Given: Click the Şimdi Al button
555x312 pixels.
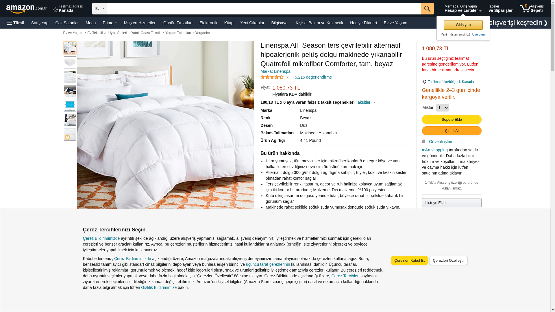Looking at the screenshot, I should point(452,131).
